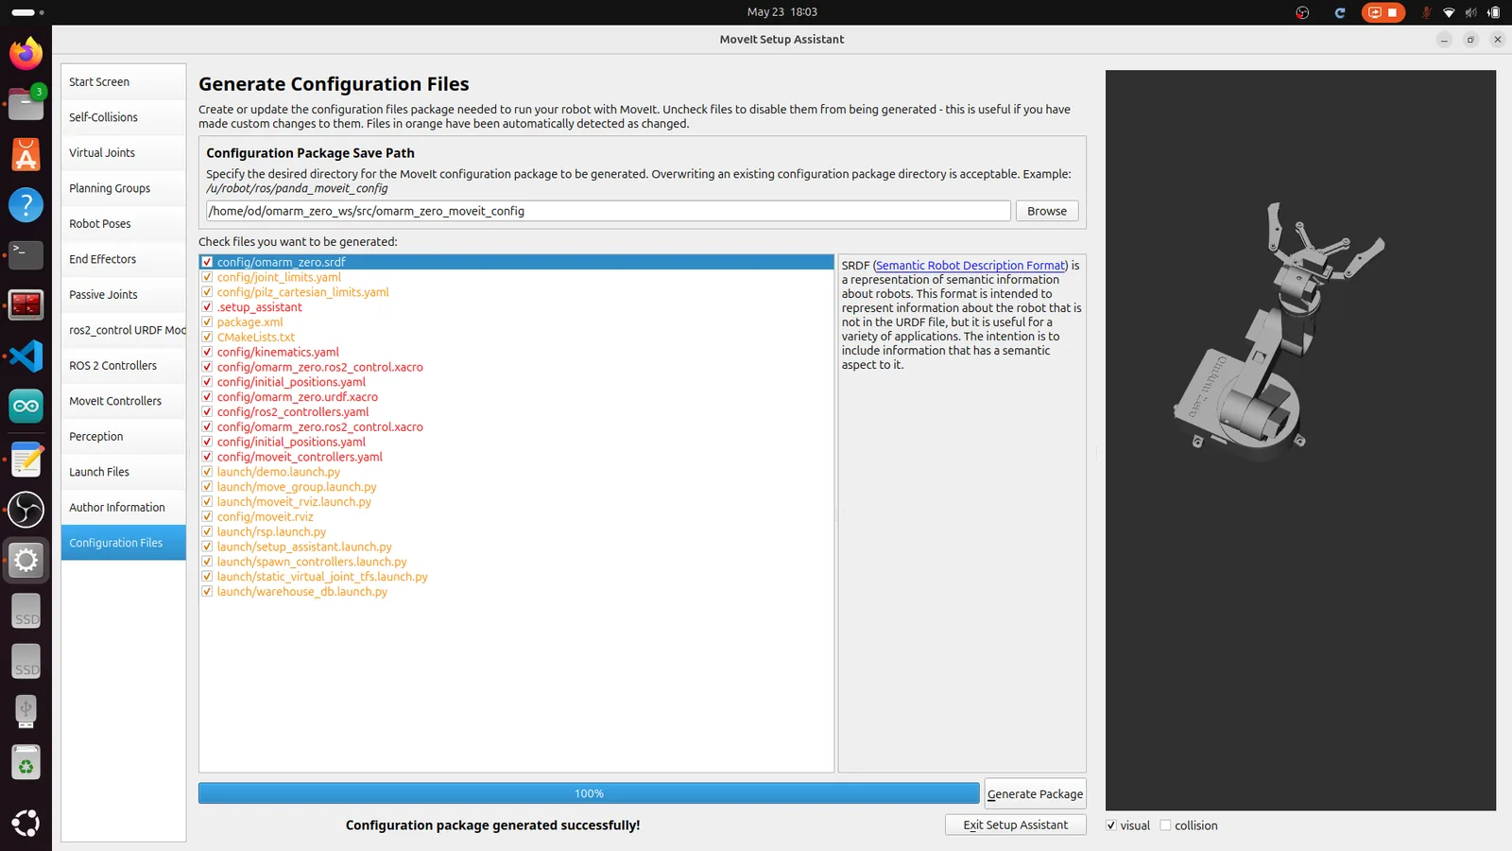1512x851 pixels.
Task: Stop recording with the white square
Action: 1392,12
